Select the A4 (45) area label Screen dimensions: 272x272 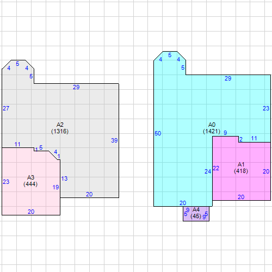196,213
